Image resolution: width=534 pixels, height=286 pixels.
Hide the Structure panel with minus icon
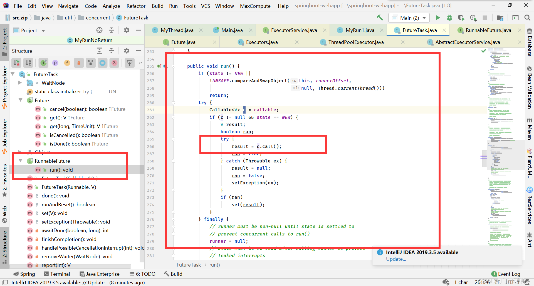click(x=138, y=51)
